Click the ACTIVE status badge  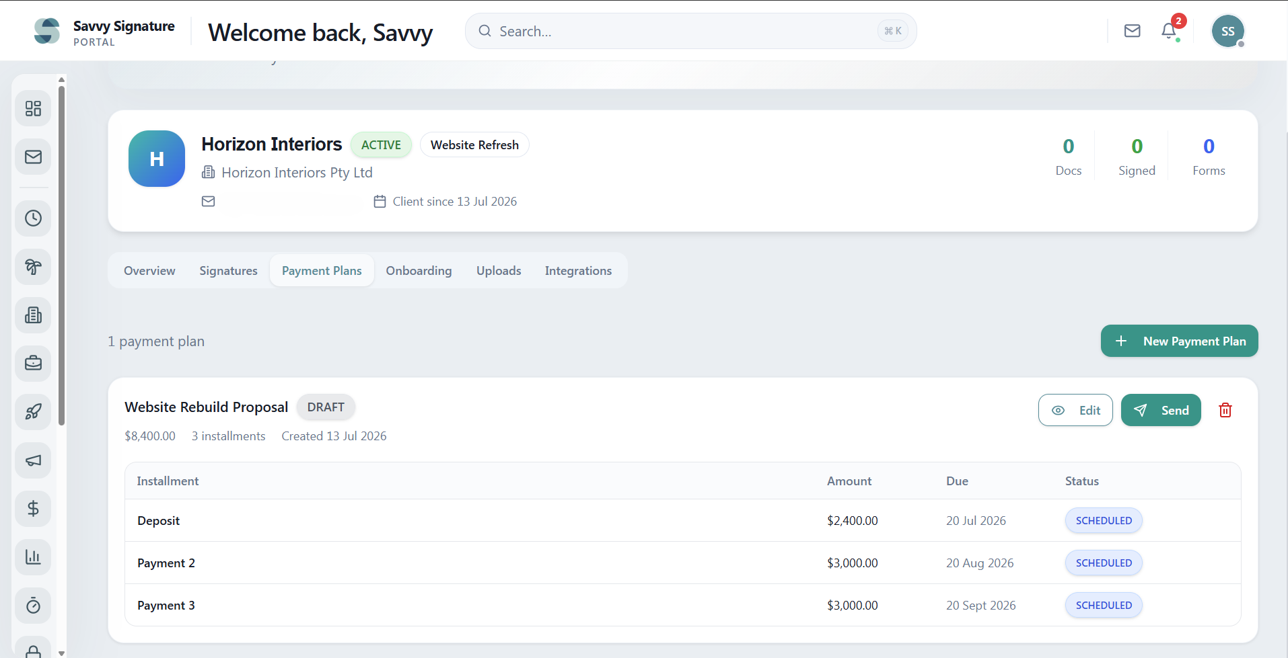point(381,145)
